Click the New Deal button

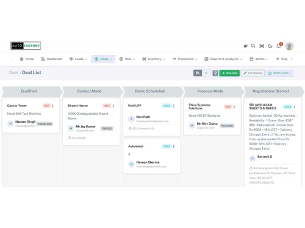229,73
